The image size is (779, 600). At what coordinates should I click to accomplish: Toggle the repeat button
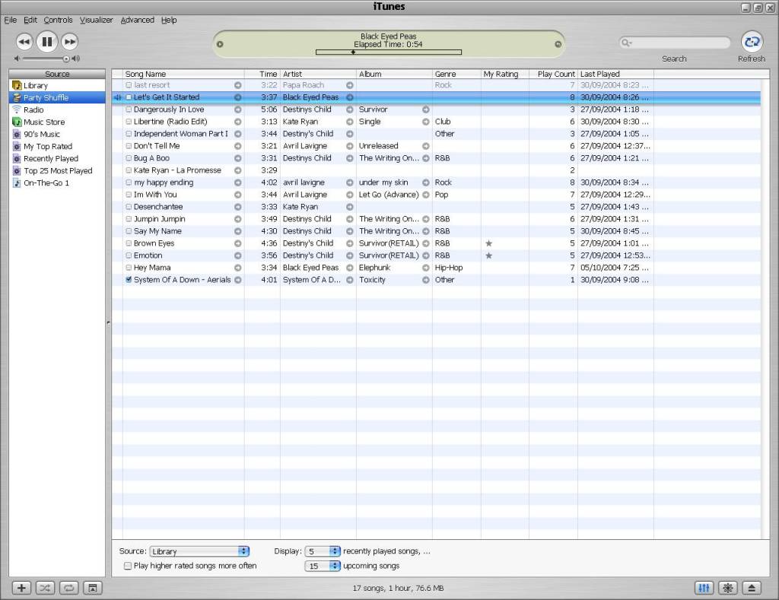pos(68,588)
